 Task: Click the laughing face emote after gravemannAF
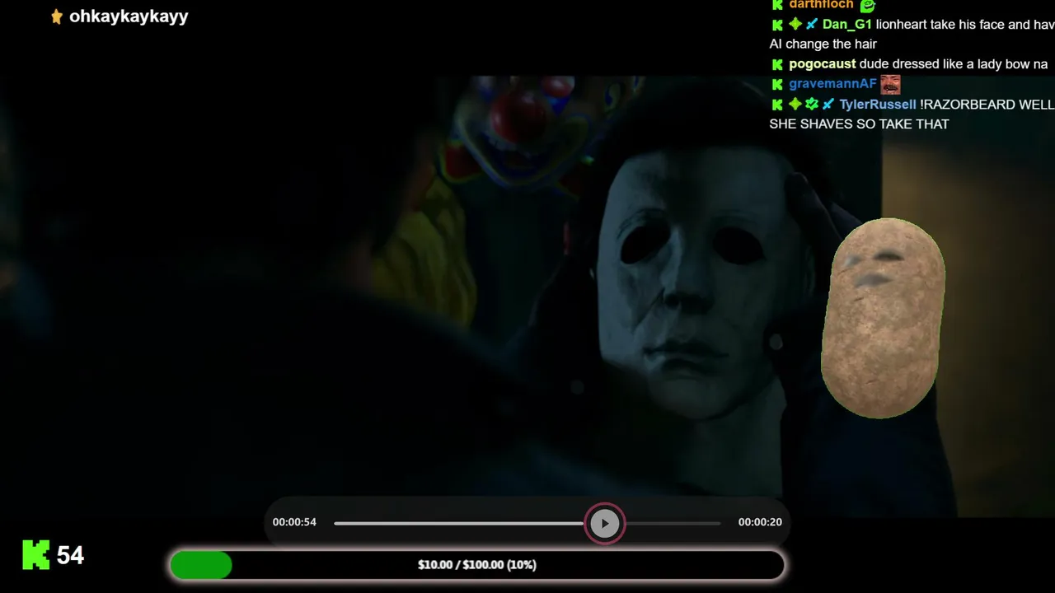tap(890, 84)
